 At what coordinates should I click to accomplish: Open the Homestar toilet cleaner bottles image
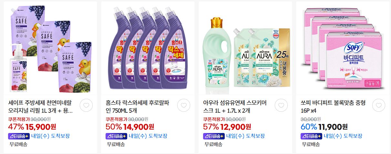click(x=148, y=48)
